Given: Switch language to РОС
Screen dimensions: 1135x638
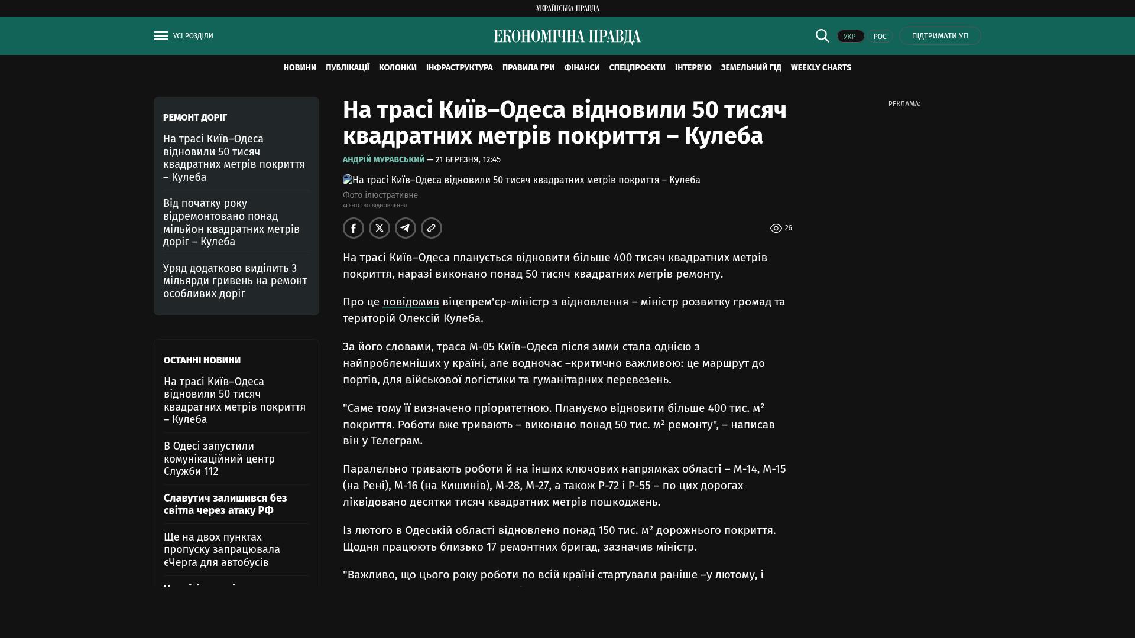Looking at the screenshot, I should [880, 37].
